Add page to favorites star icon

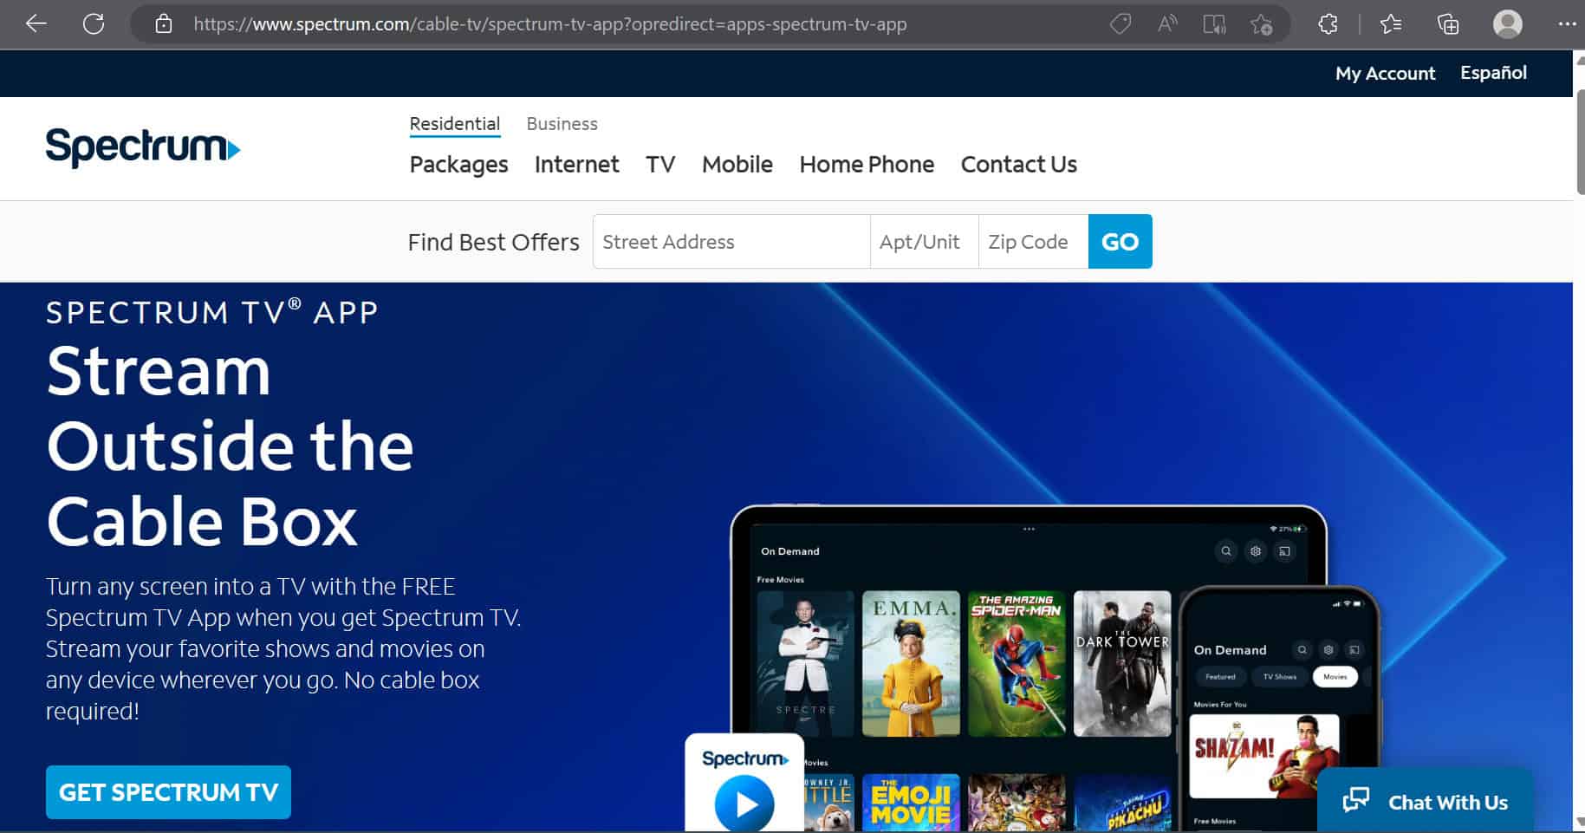1262,23
